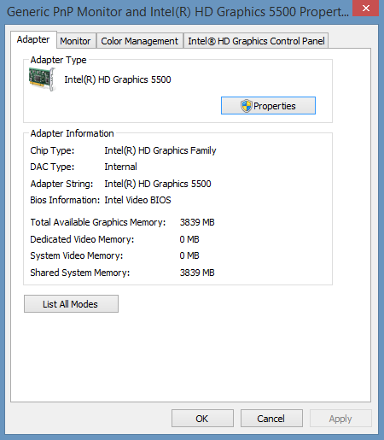
Task: Click the Adapter String value
Action: 158,184
